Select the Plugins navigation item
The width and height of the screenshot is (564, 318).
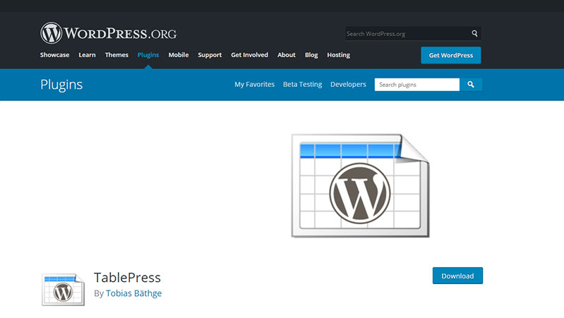point(148,54)
